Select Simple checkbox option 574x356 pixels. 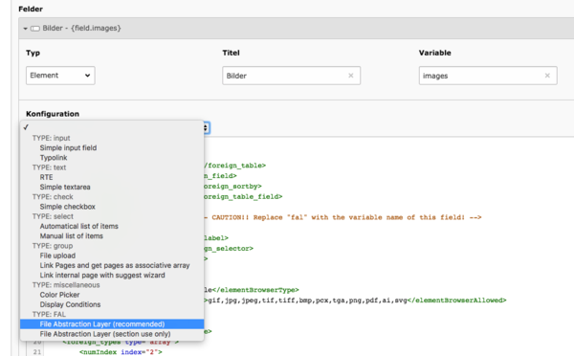point(67,207)
